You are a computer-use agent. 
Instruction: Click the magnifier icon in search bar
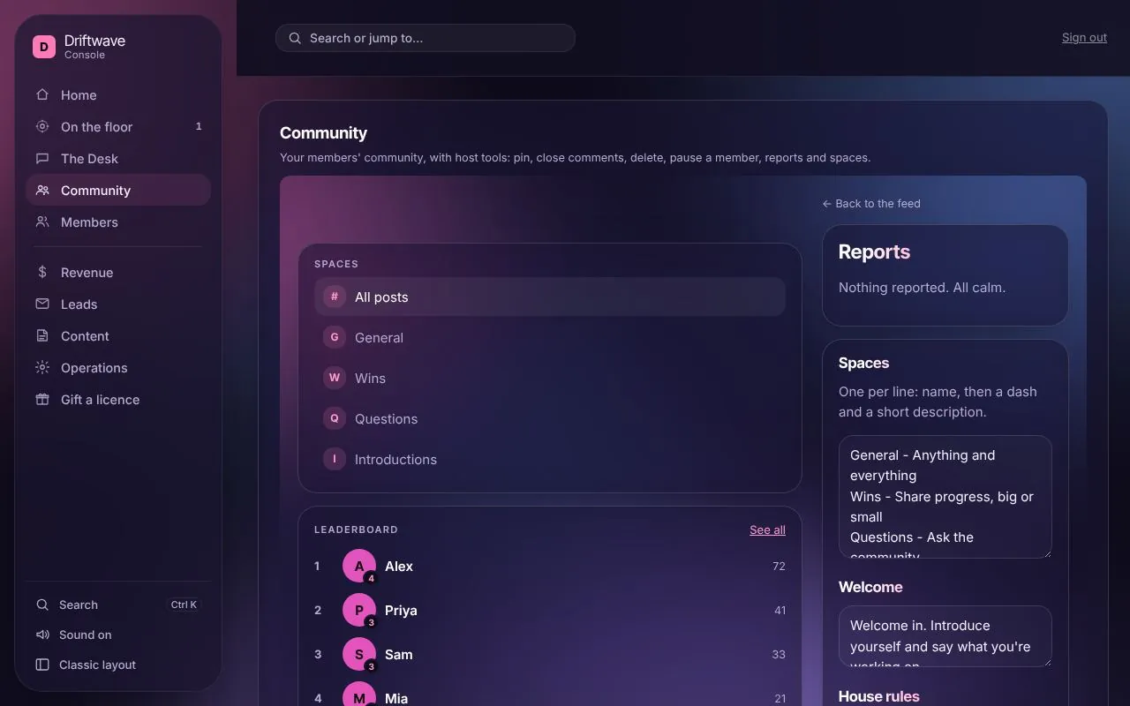click(x=296, y=38)
